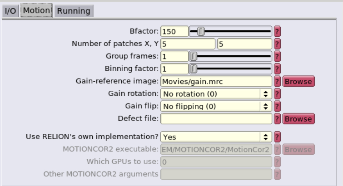Expand the Gain rotation dropdown
This screenshot has width=343, height=186.
coord(216,94)
